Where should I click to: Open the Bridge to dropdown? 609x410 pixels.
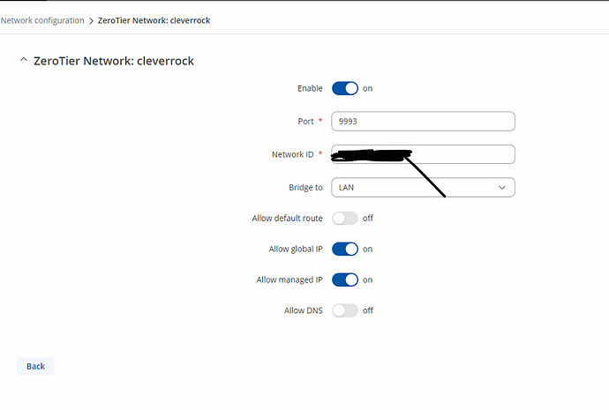(423, 187)
